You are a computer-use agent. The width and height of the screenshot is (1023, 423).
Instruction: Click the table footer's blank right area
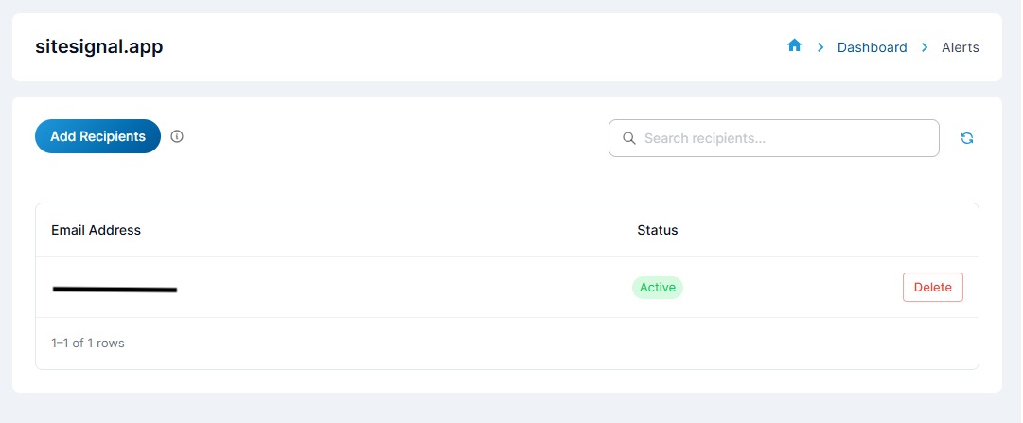[x=662, y=343]
